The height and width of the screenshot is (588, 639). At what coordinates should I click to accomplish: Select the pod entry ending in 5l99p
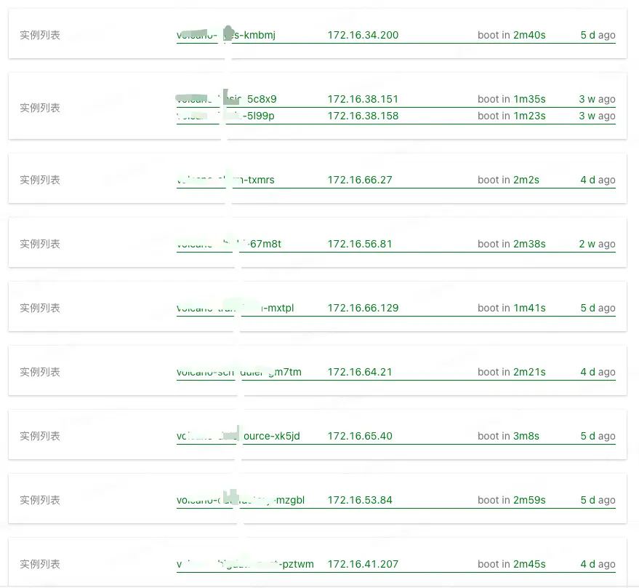click(226, 116)
